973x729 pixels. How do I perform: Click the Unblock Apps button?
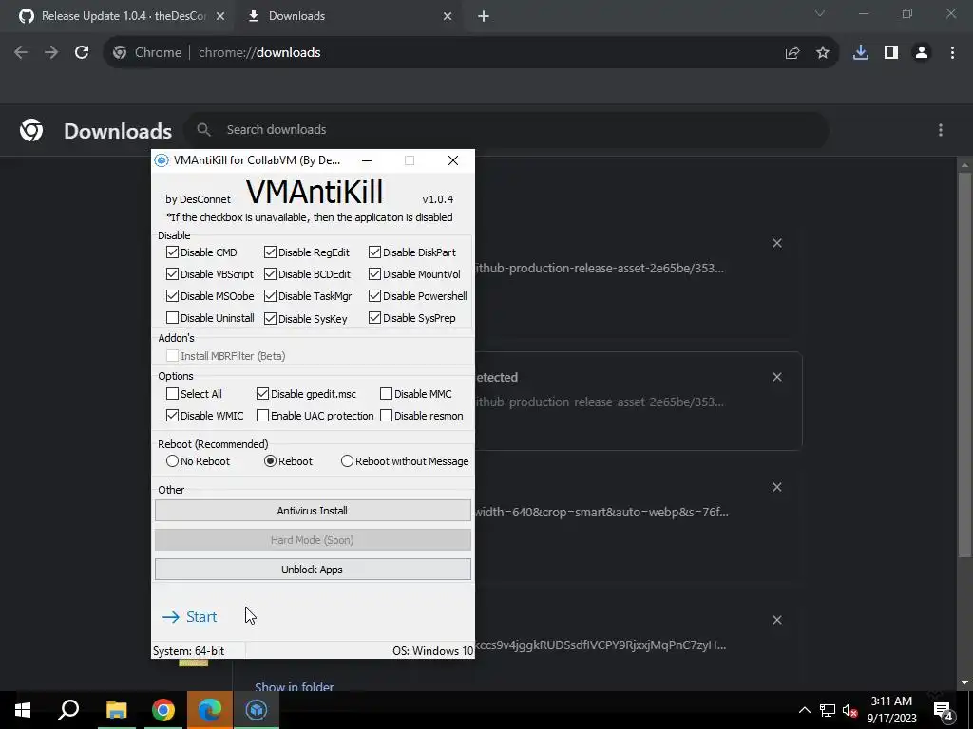point(313,570)
